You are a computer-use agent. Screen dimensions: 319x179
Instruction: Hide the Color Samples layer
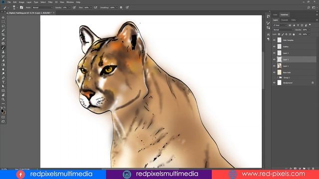click(x=274, y=40)
